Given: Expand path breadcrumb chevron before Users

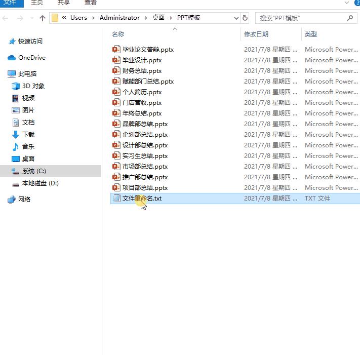Looking at the screenshot, I should pyautogui.click(x=64, y=18).
